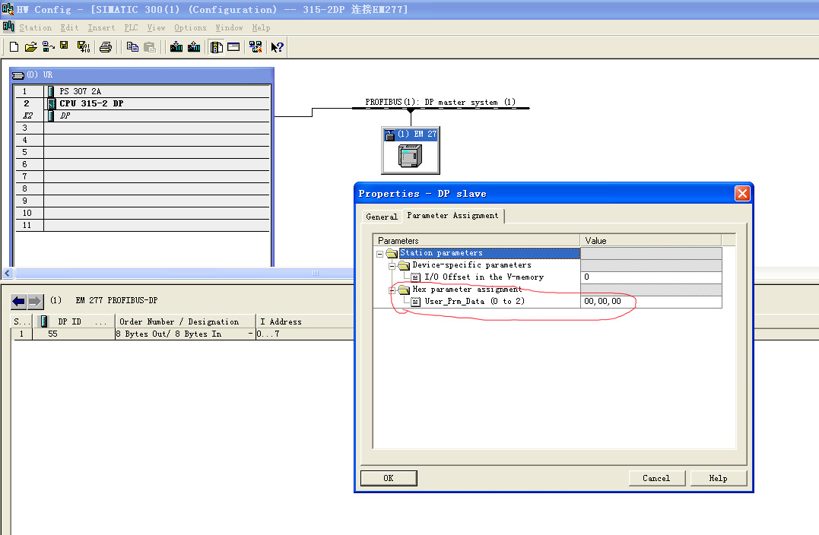
Task: Click the I Address 0...7 cell
Action: [x=305, y=334]
